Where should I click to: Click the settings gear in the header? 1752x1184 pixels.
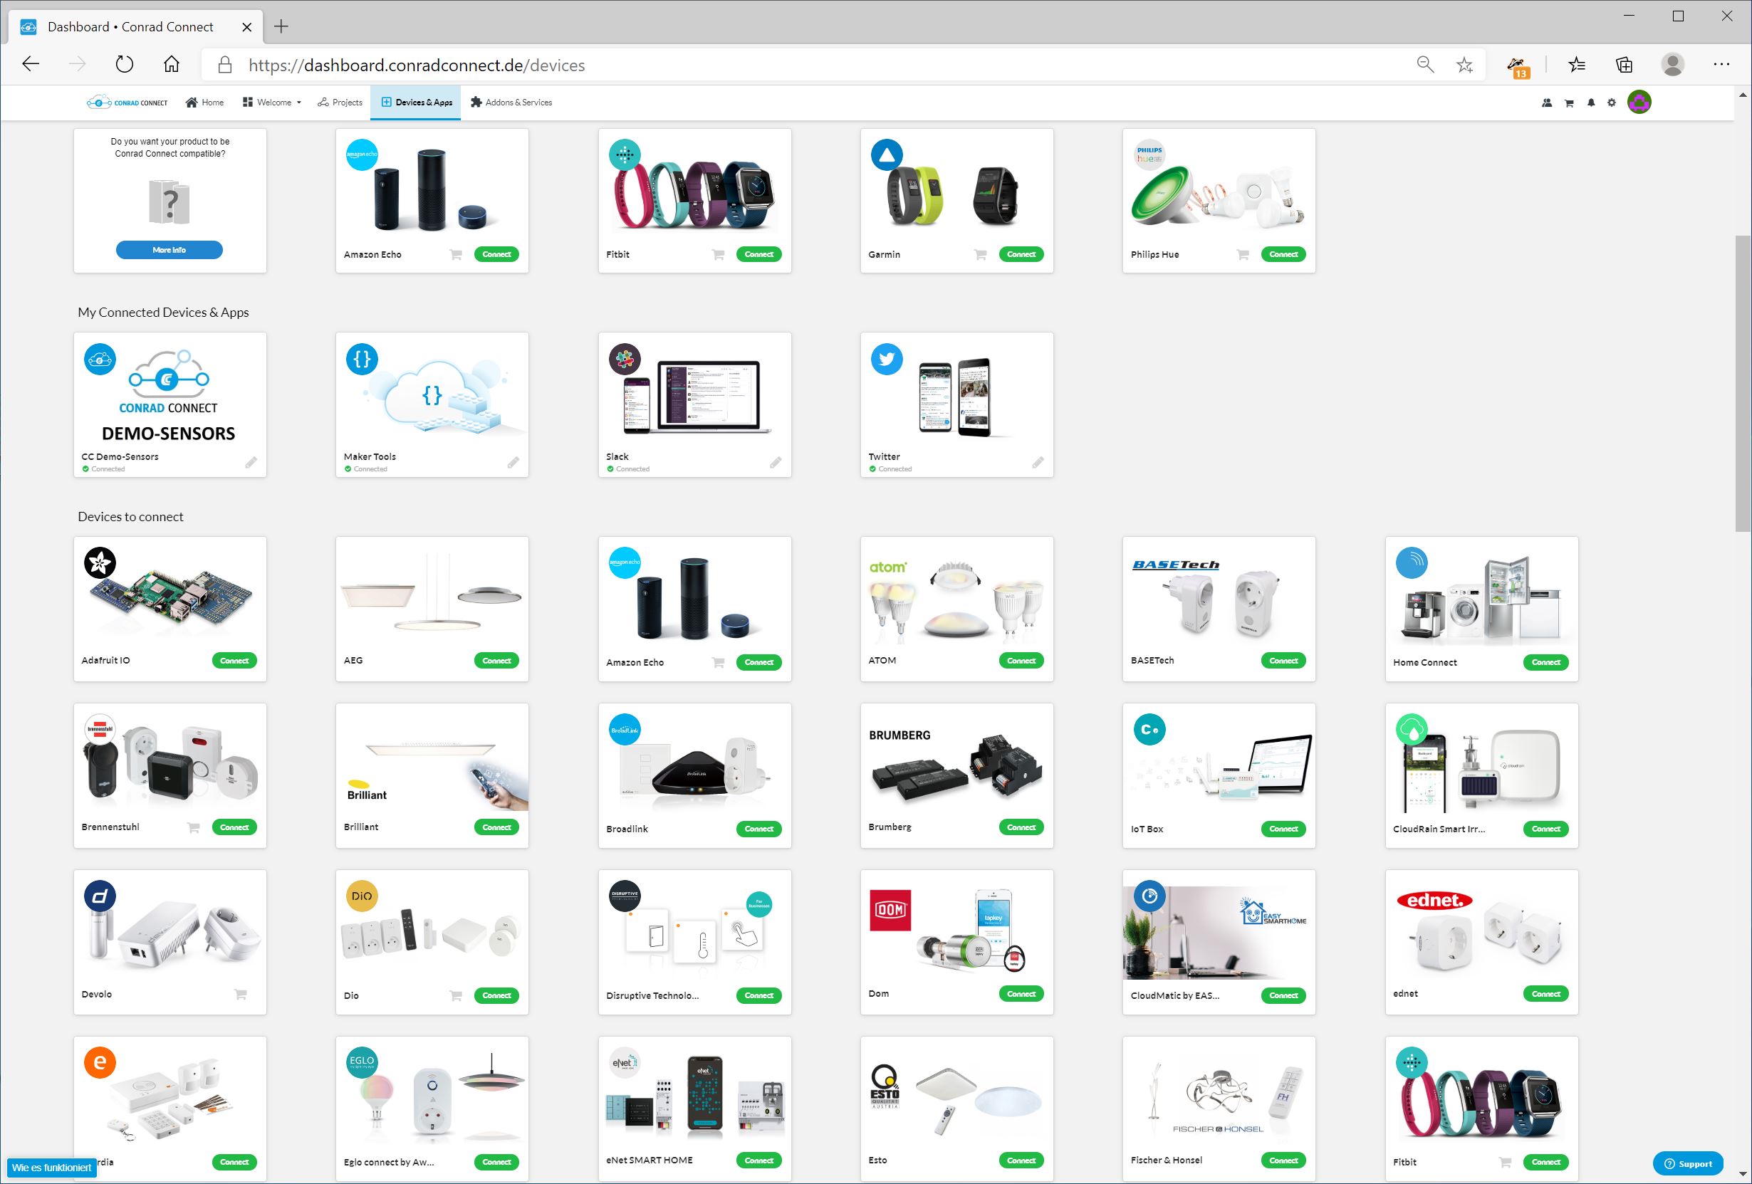pyautogui.click(x=1612, y=103)
